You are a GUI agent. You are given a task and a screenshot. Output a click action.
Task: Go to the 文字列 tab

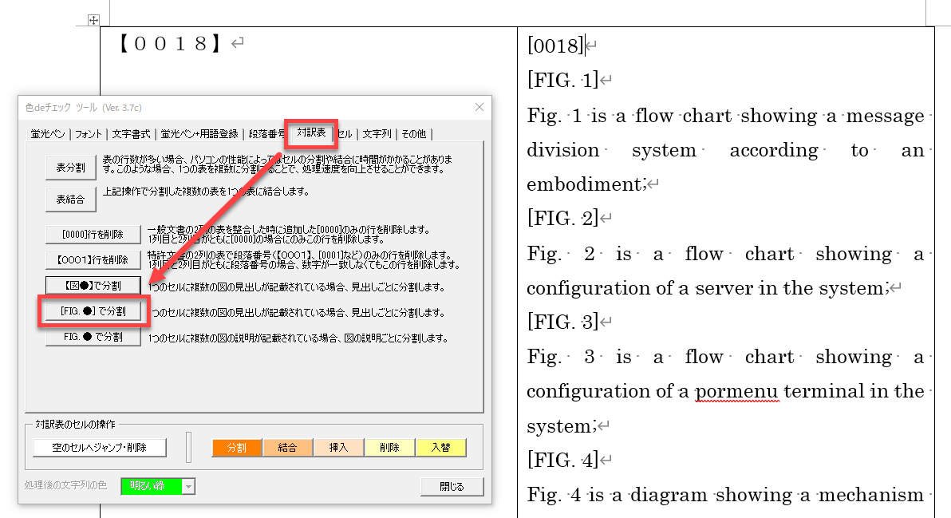tap(377, 134)
